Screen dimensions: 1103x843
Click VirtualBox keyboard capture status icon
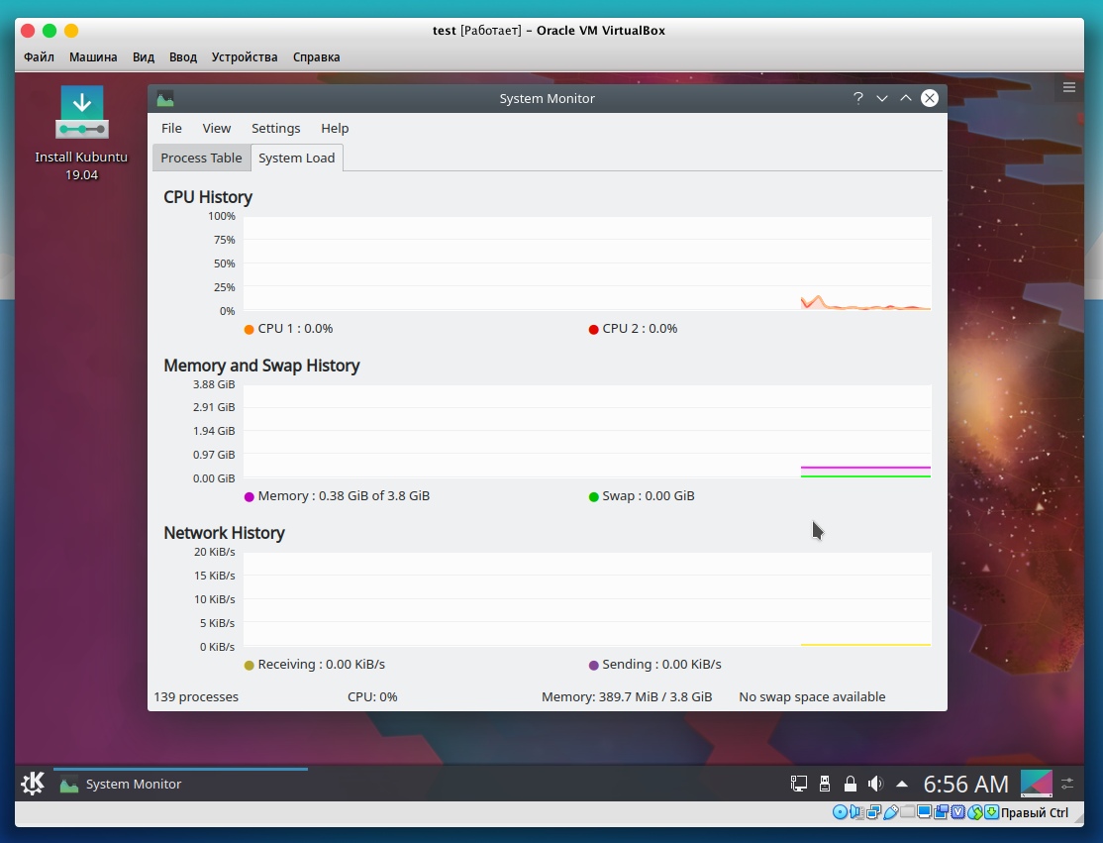point(991,812)
